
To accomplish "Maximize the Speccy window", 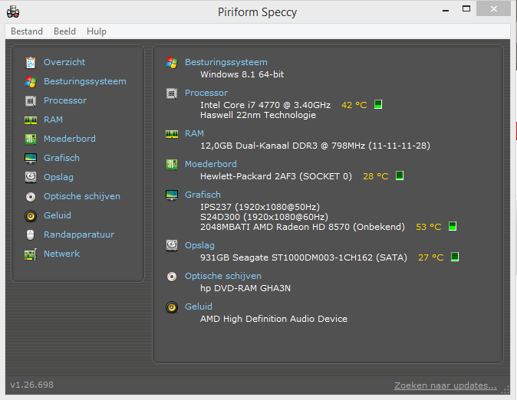I will [466, 9].
